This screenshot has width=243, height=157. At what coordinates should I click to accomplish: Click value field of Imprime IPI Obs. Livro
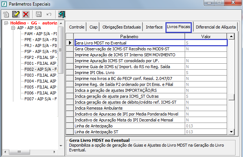[x=206, y=73]
